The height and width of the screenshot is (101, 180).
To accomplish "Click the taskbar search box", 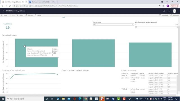I will tap(25, 99).
